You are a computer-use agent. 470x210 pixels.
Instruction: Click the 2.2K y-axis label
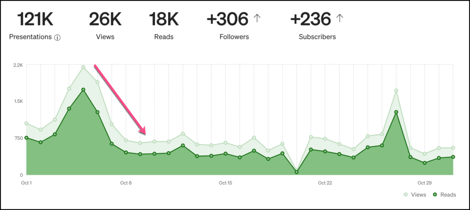click(18, 65)
